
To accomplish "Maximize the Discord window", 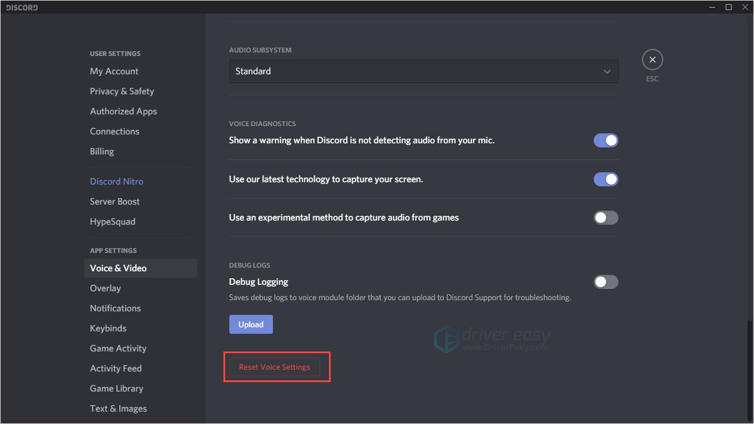I will click(729, 7).
